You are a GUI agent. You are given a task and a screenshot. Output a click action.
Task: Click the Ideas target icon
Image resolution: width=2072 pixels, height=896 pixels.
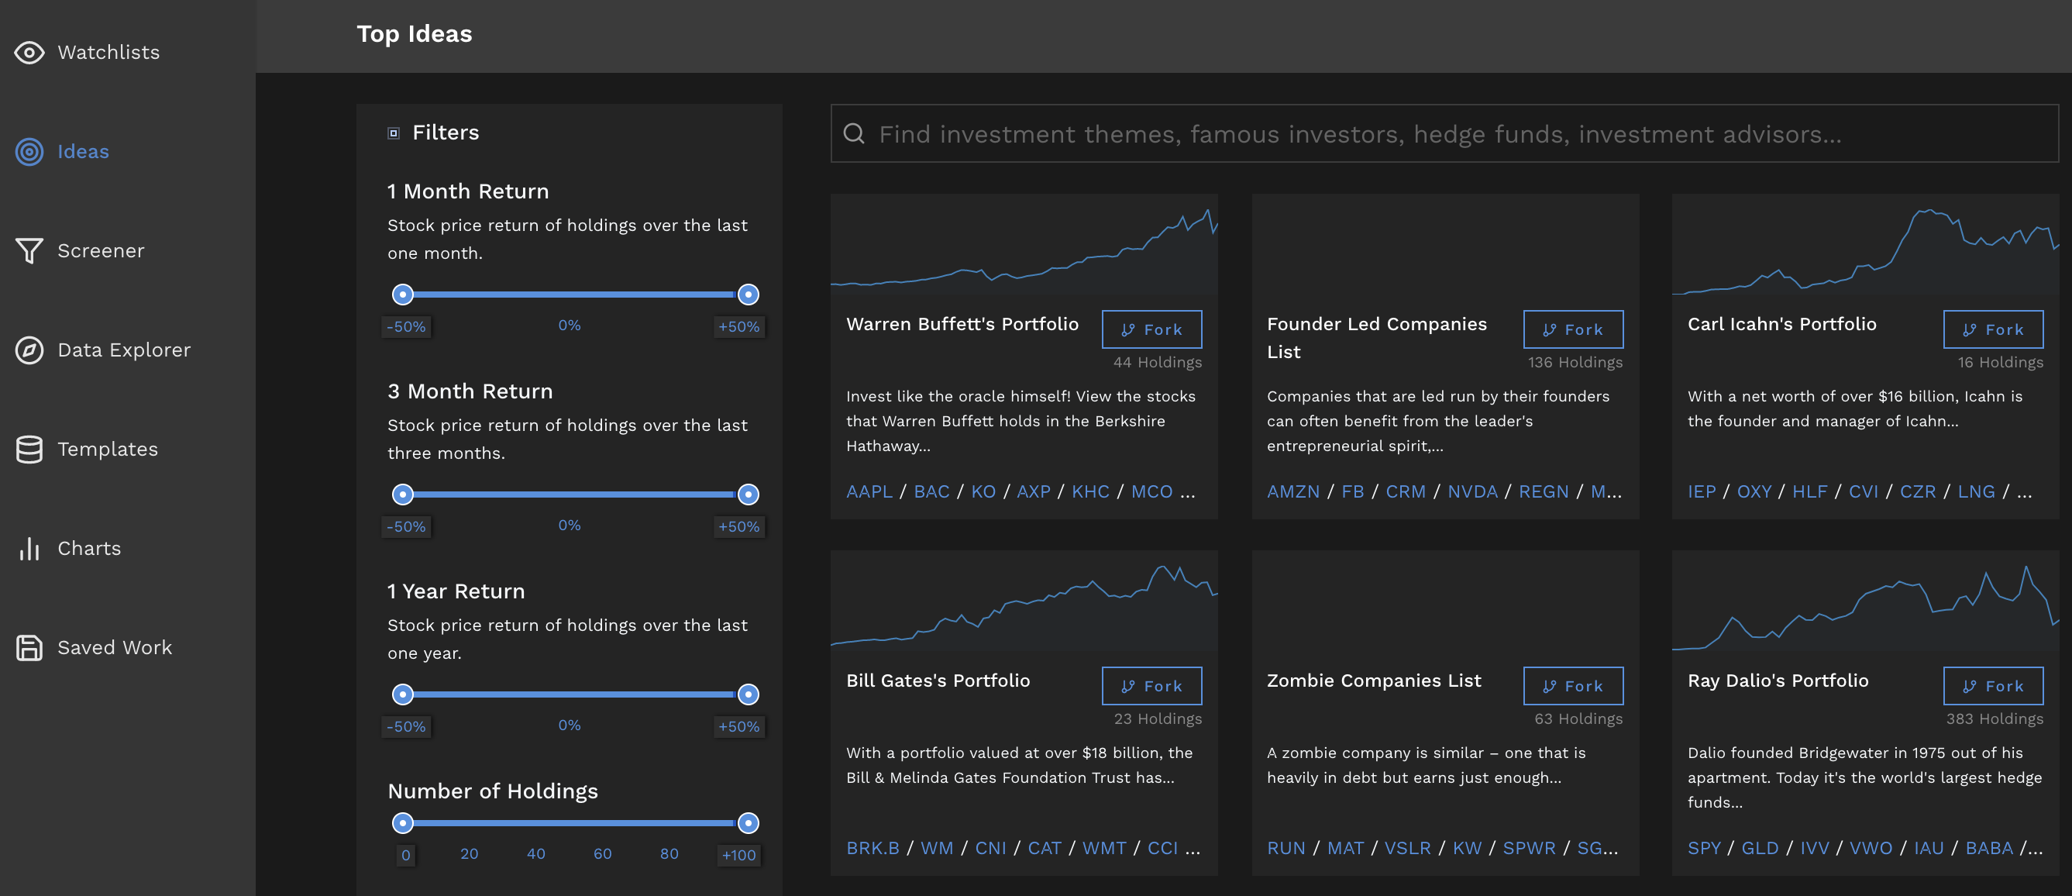click(29, 151)
